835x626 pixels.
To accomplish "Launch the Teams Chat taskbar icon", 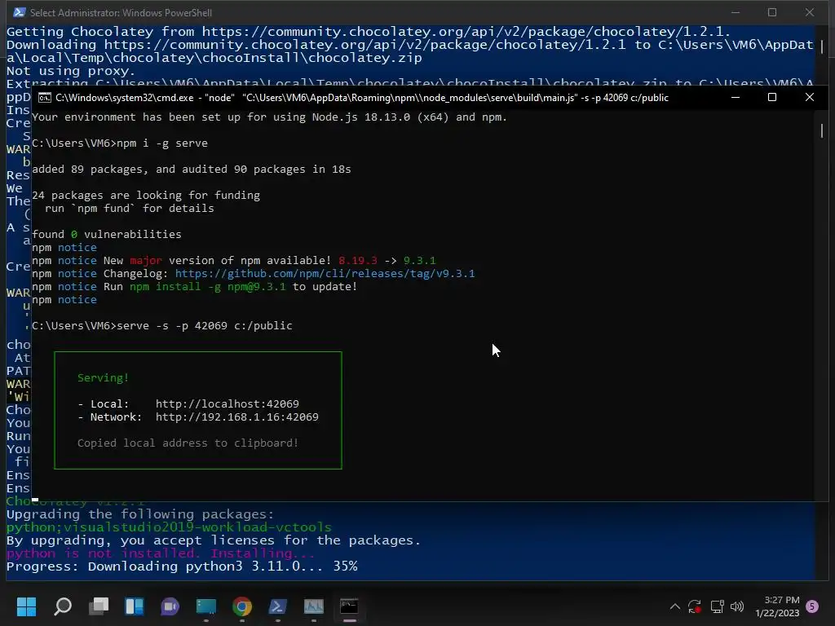I will click(x=170, y=606).
